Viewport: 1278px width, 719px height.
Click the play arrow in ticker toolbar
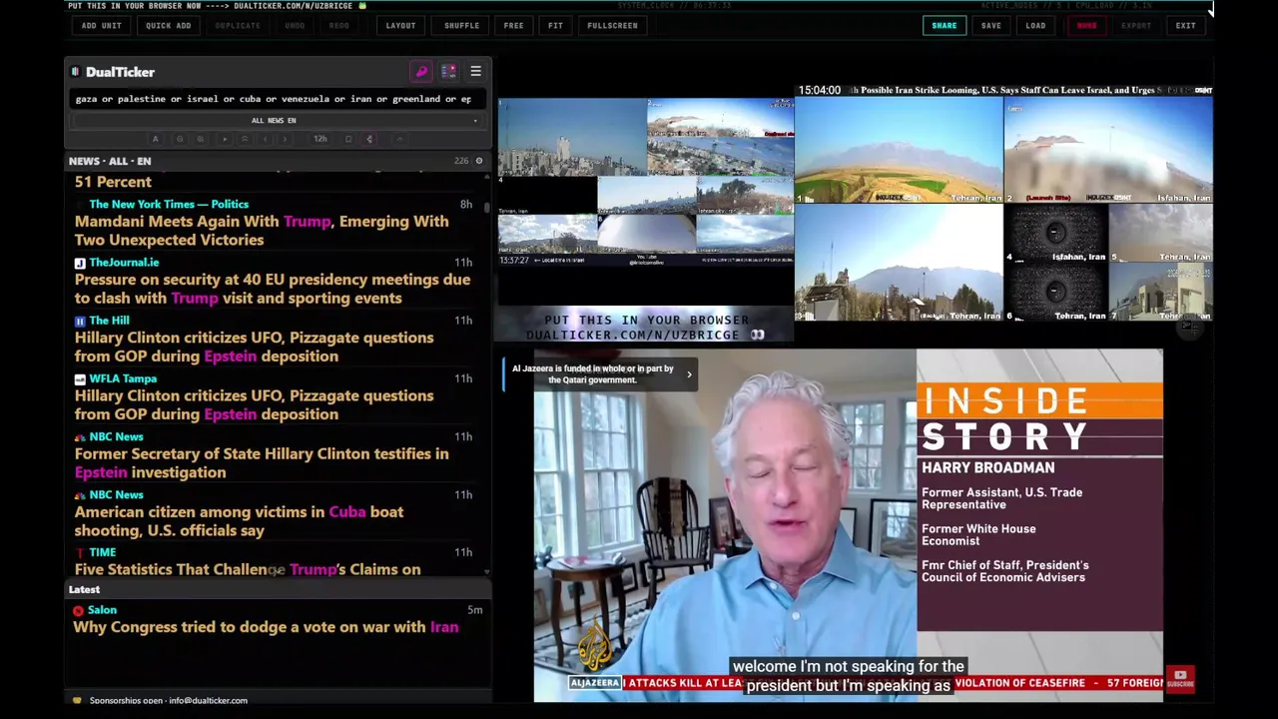click(225, 139)
